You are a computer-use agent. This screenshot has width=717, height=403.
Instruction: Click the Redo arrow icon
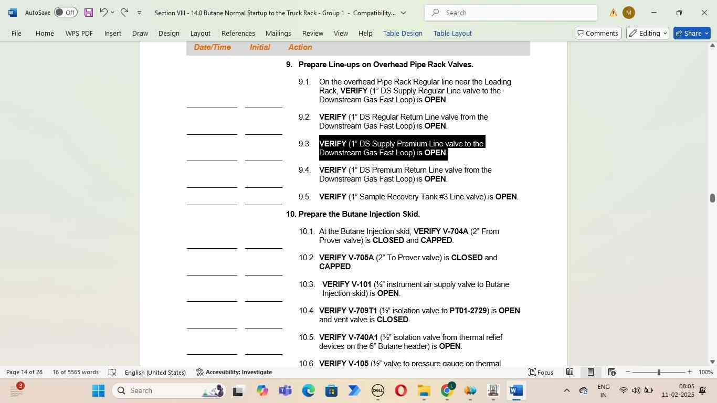click(x=124, y=12)
